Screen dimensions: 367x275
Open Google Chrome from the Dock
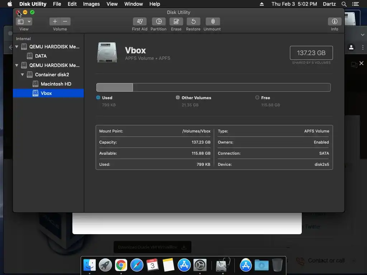(x=121, y=265)
